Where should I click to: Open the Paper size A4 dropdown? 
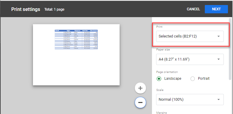click(190, 59)
